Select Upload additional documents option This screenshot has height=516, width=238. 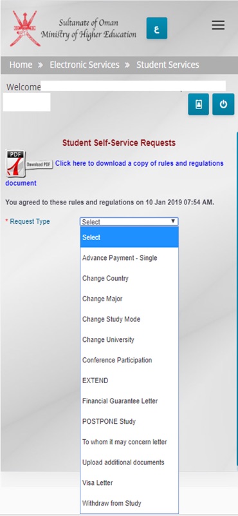tap(129, 462)
